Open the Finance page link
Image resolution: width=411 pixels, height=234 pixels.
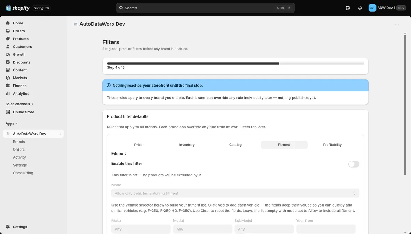pos(20,86)
